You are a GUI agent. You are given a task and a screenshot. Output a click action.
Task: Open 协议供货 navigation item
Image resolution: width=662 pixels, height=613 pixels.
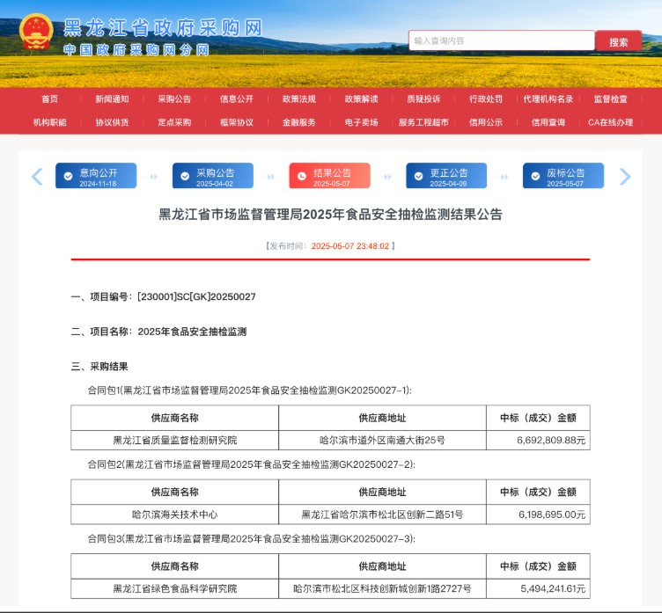click(112, 122)
